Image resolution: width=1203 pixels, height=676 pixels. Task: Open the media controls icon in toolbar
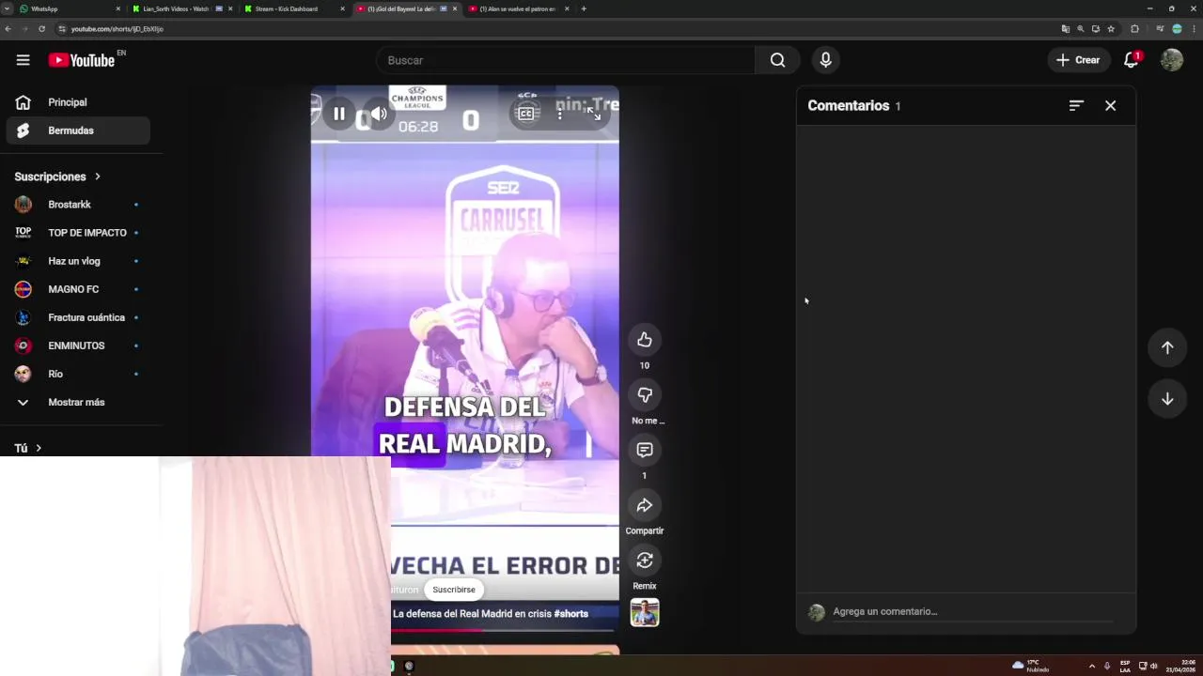pyautogui.click(x=1161, y=29)
